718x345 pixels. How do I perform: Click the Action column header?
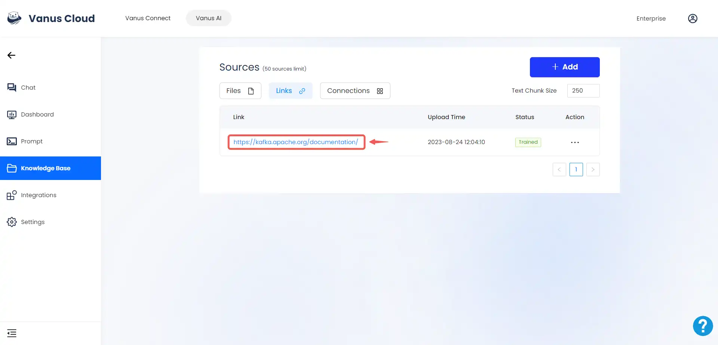coord(575,117)
